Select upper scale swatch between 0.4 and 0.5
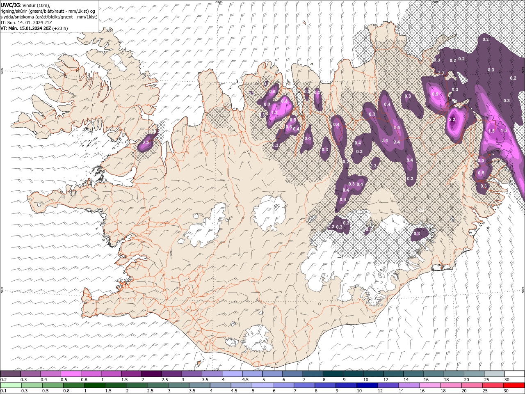525x394 pixels. click(50, 374)
